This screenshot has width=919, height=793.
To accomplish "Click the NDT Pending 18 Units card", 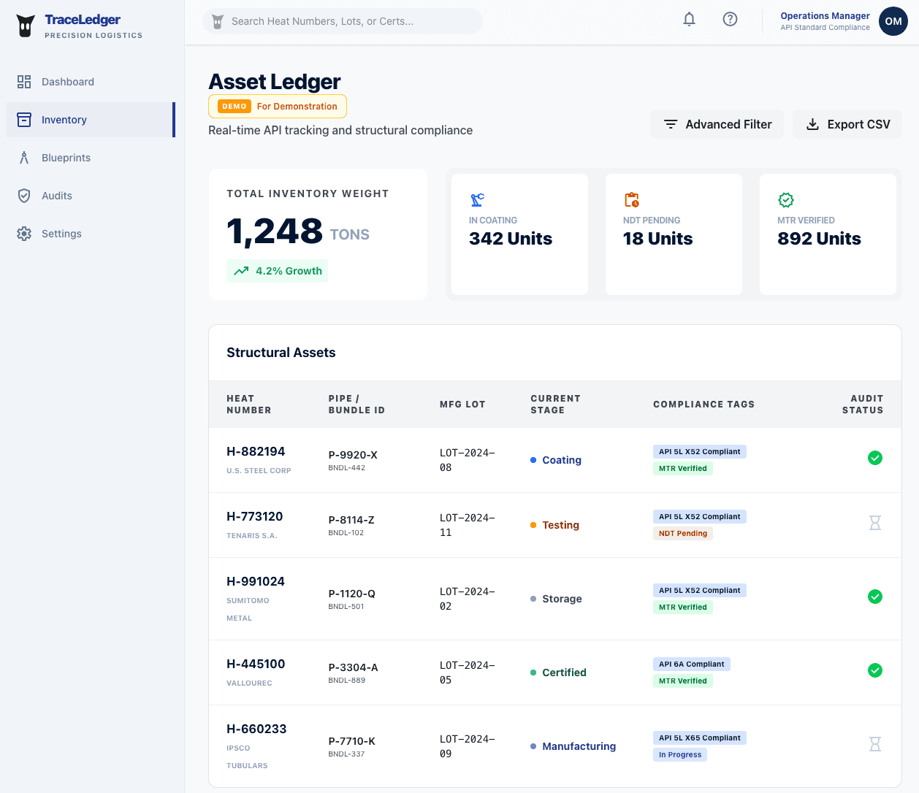I will click(674, 234).
